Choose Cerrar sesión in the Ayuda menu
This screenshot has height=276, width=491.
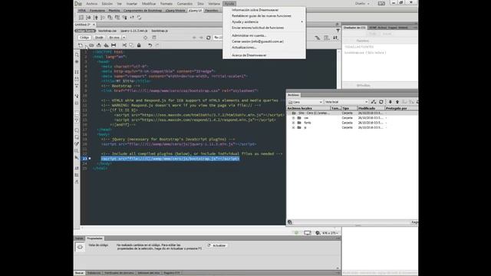pyautogui.click(x=258, y=41)
